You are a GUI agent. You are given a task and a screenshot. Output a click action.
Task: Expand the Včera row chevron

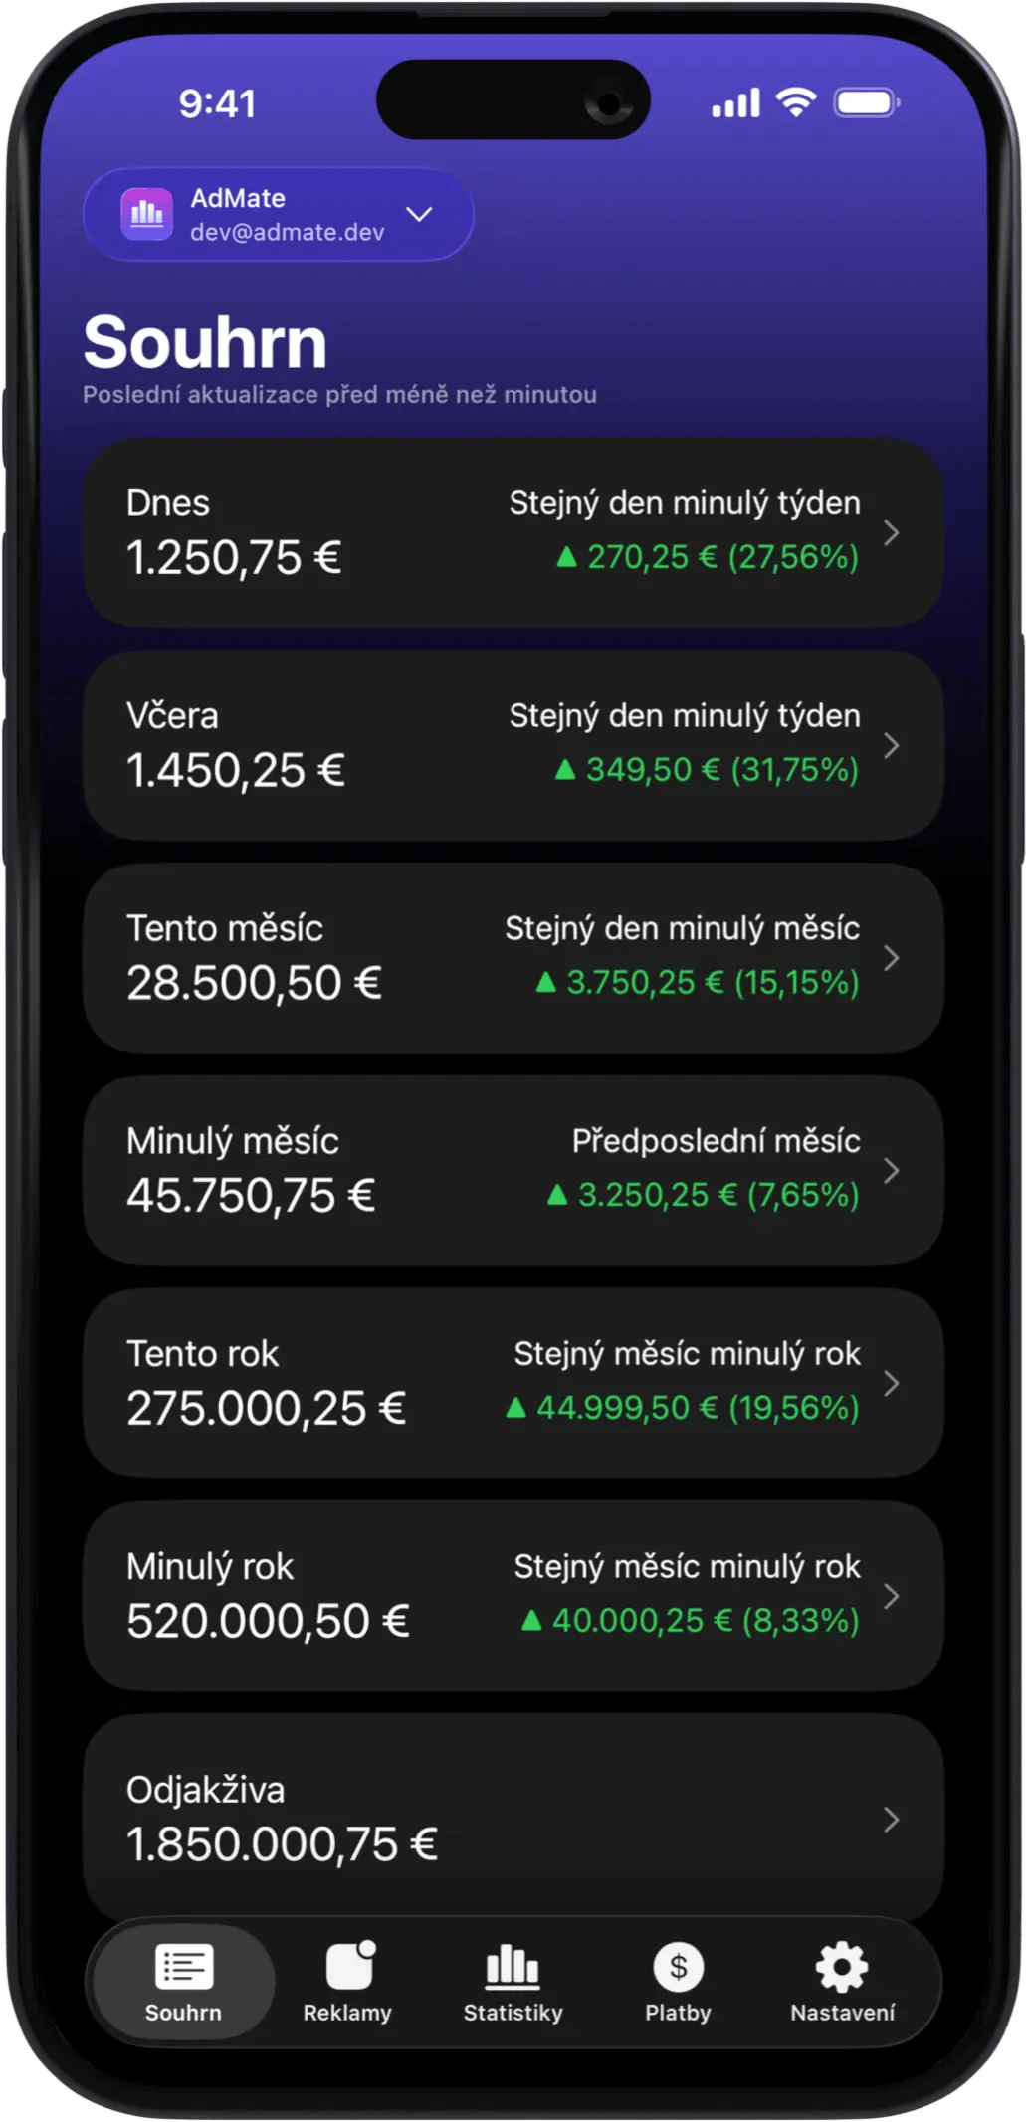pos(892,745)
